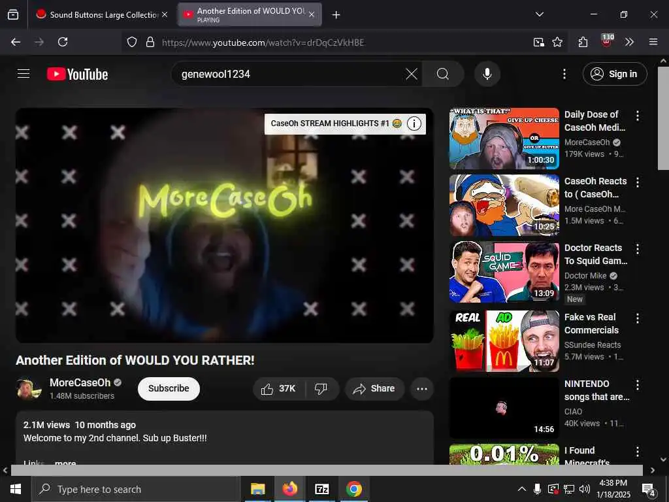Viewport: 669px width, 502px height.
Task: Close the Another Edition of WOULD YOU tab
Action: 312,14
